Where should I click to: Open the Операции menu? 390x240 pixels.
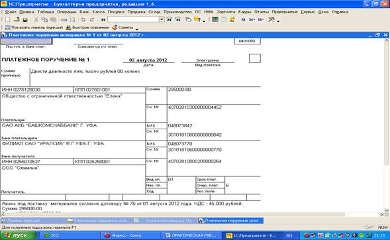(x=67, y=12)
